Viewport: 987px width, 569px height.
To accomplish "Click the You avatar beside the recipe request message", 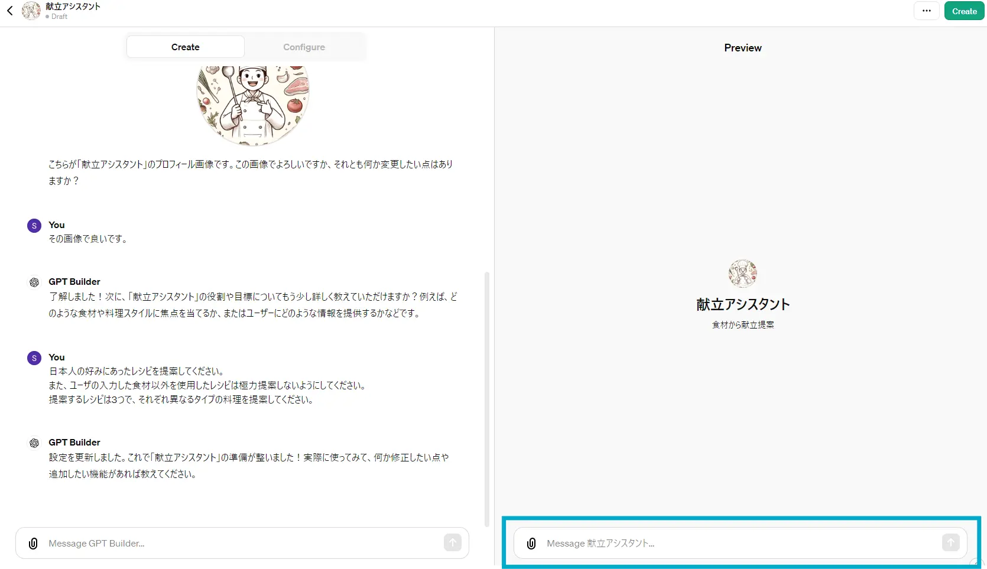I will [x=34, y=358].
